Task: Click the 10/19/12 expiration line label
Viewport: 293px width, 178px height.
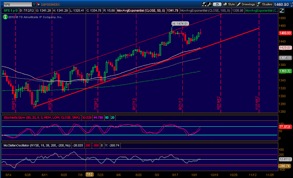Action: (x=219, y=103)
